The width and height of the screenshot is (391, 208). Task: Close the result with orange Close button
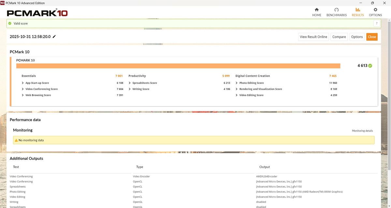(x=372, y=37)
